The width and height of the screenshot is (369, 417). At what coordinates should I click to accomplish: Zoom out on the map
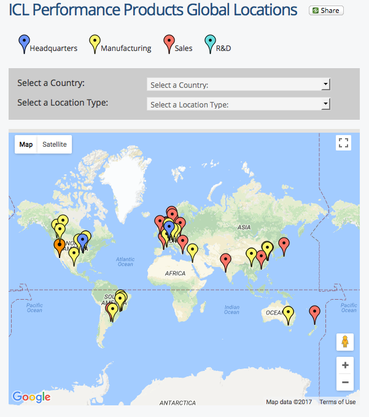345,382
